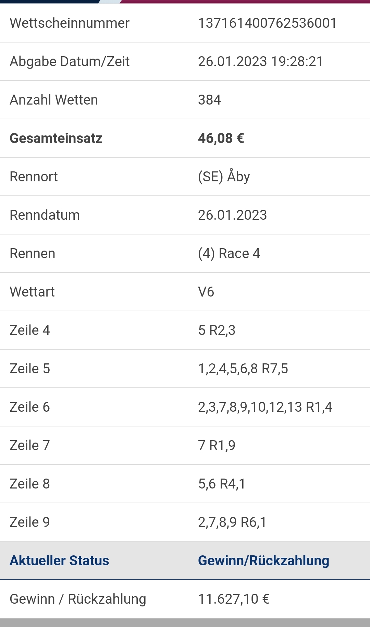Select the Zeile 5 picks 1,2,4,5,6,8 R7,5

pyautogui.click(x=243, y=369)
